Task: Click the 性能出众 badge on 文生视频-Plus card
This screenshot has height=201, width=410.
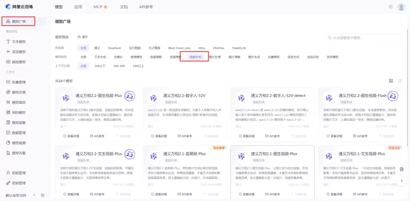Action: (394, 148)
